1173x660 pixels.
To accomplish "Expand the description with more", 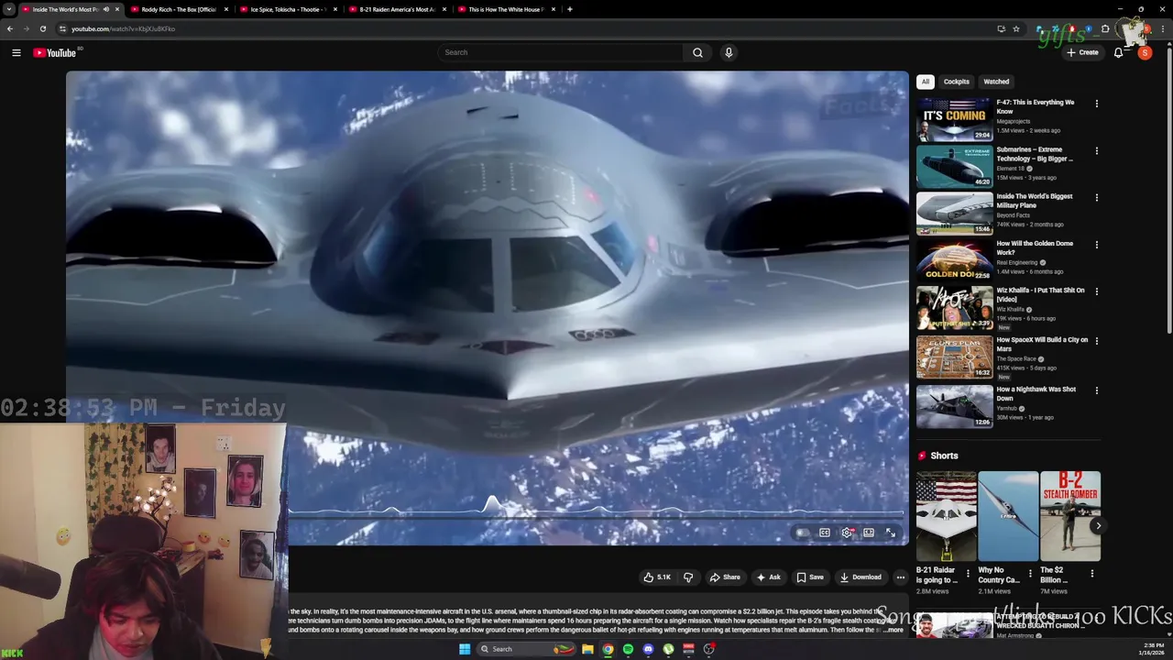I will [x=894, y=630].
